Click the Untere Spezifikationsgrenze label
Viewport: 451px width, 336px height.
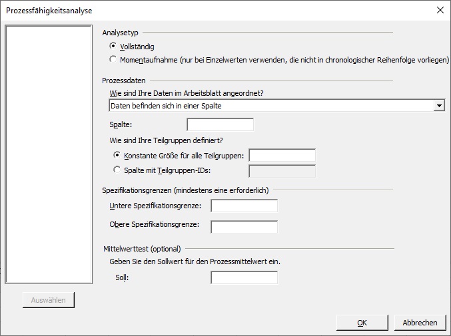[x=155, y=206]
